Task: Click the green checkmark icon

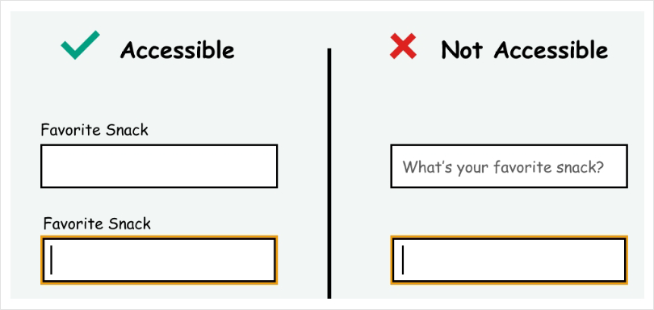Action: (80, 45)
